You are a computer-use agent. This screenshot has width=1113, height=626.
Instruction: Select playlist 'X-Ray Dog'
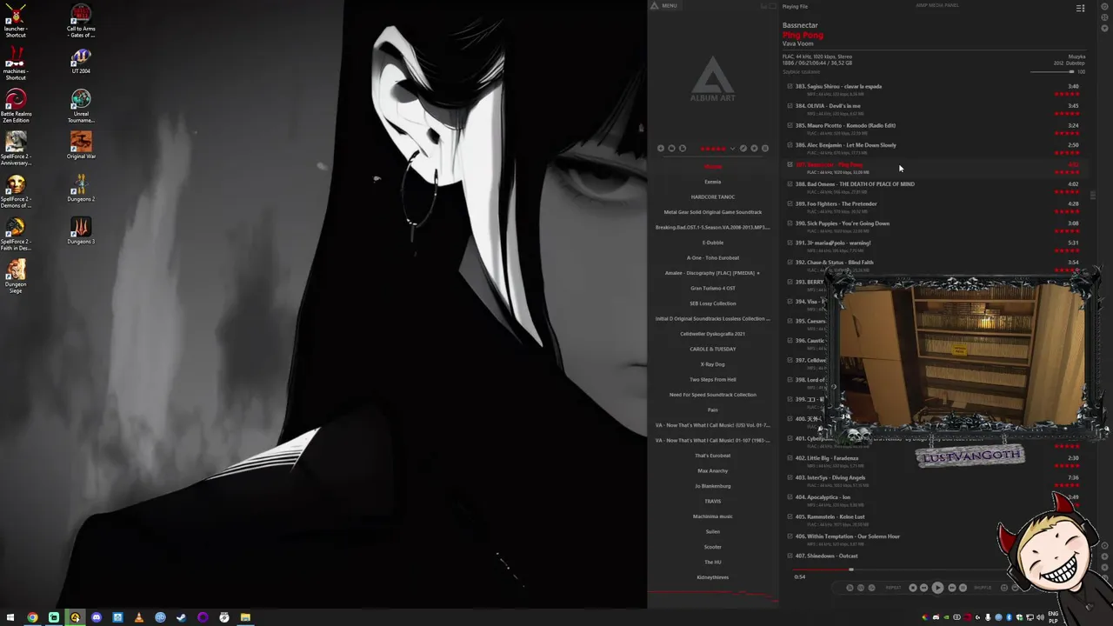tap(713, 364)
